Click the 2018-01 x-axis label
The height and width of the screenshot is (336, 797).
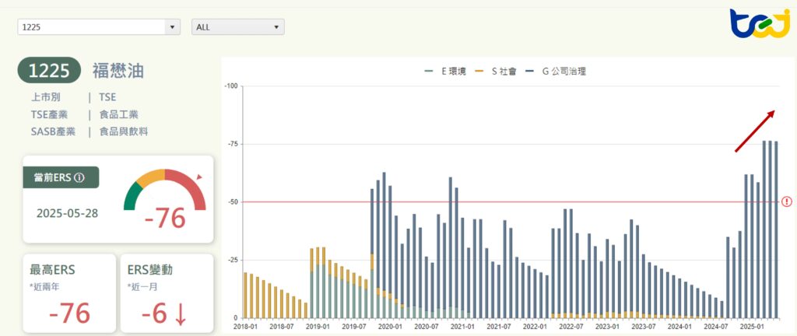[245, 326]
